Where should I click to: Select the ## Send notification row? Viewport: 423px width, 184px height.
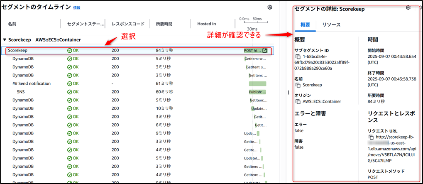32,83
